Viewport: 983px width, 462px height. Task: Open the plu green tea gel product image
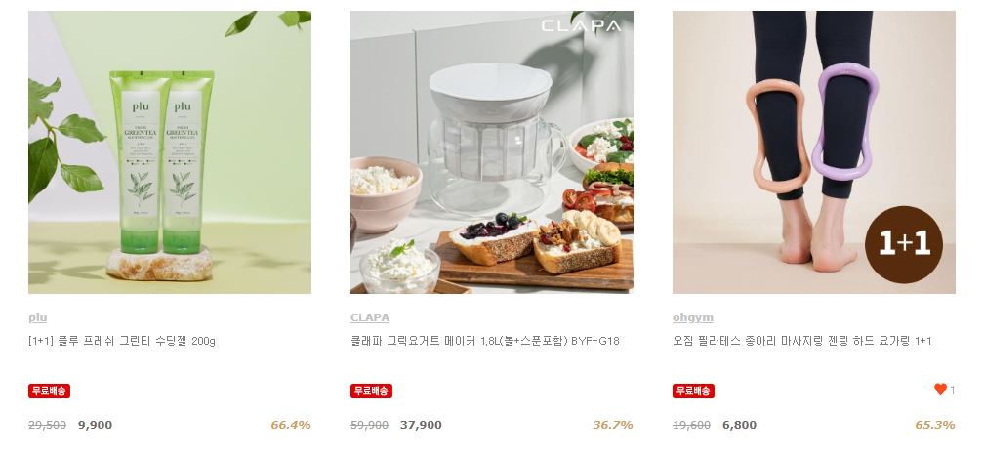point(170,152)
